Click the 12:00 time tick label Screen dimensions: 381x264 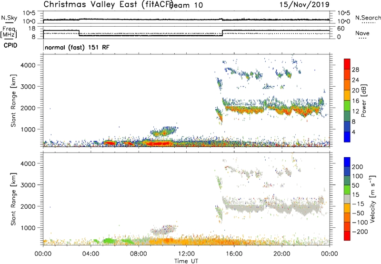(186, 254)
